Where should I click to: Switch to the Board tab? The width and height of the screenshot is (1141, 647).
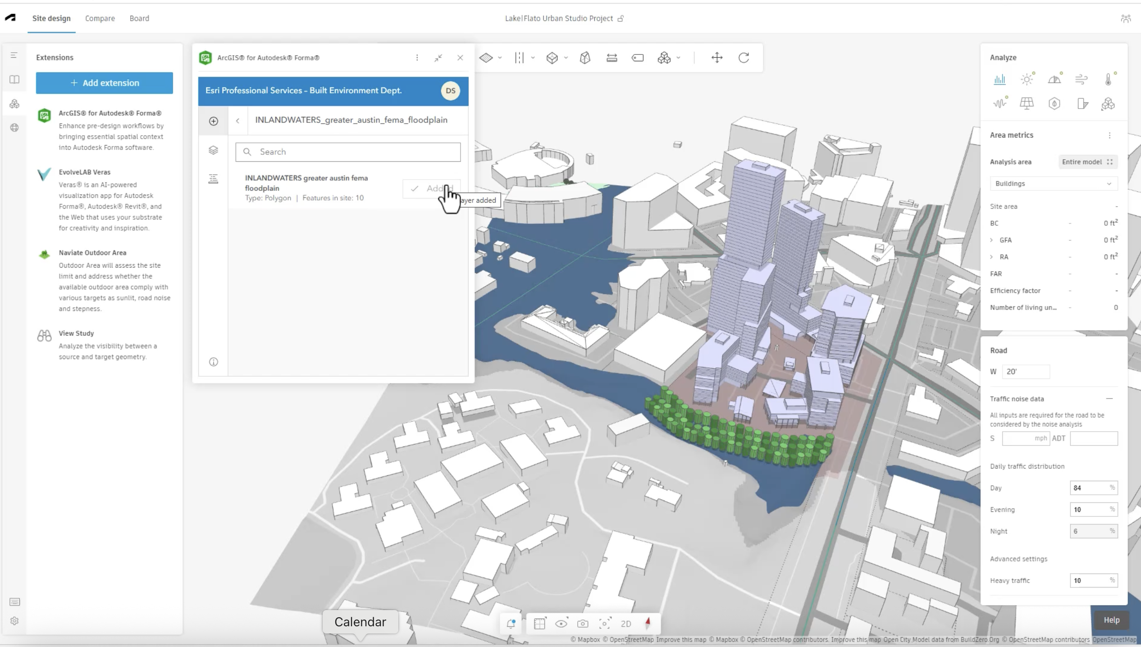(x=139, y=18)
